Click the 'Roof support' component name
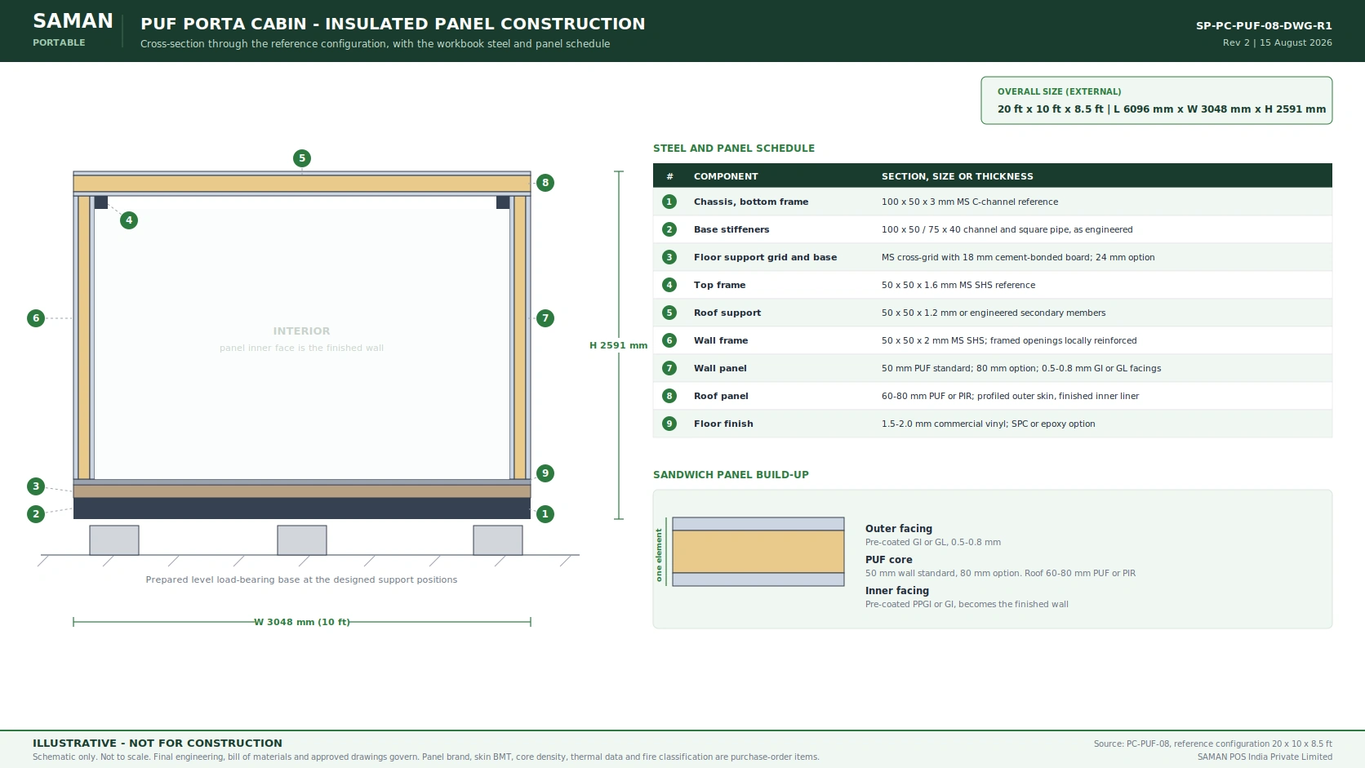 pyautogui.click(x=727, y=313)
